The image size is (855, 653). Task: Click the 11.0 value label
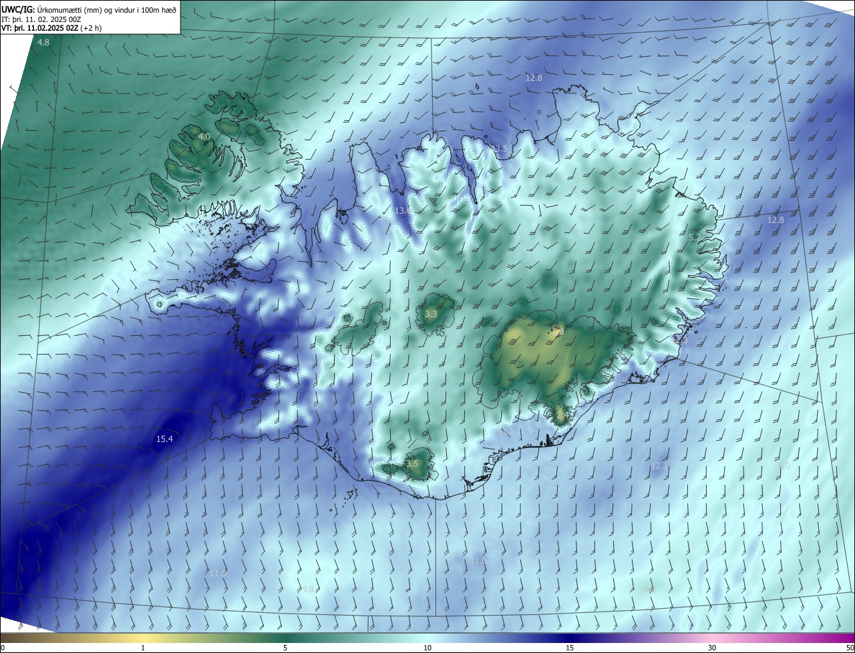(782, 49)
